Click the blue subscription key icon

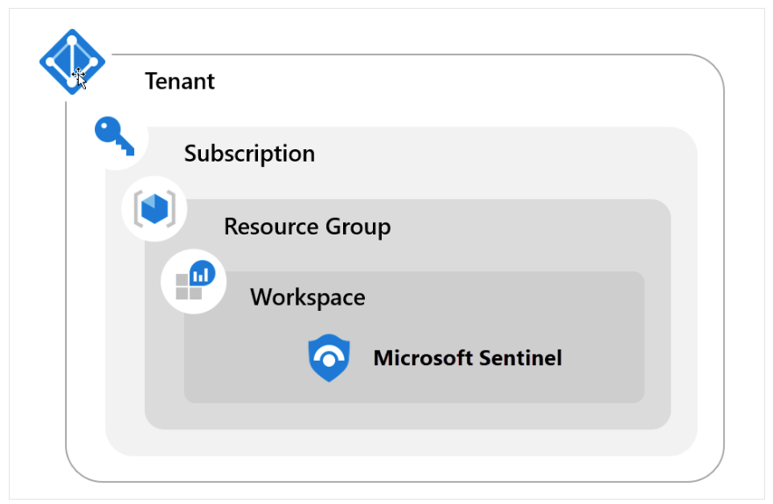(114, 136)
